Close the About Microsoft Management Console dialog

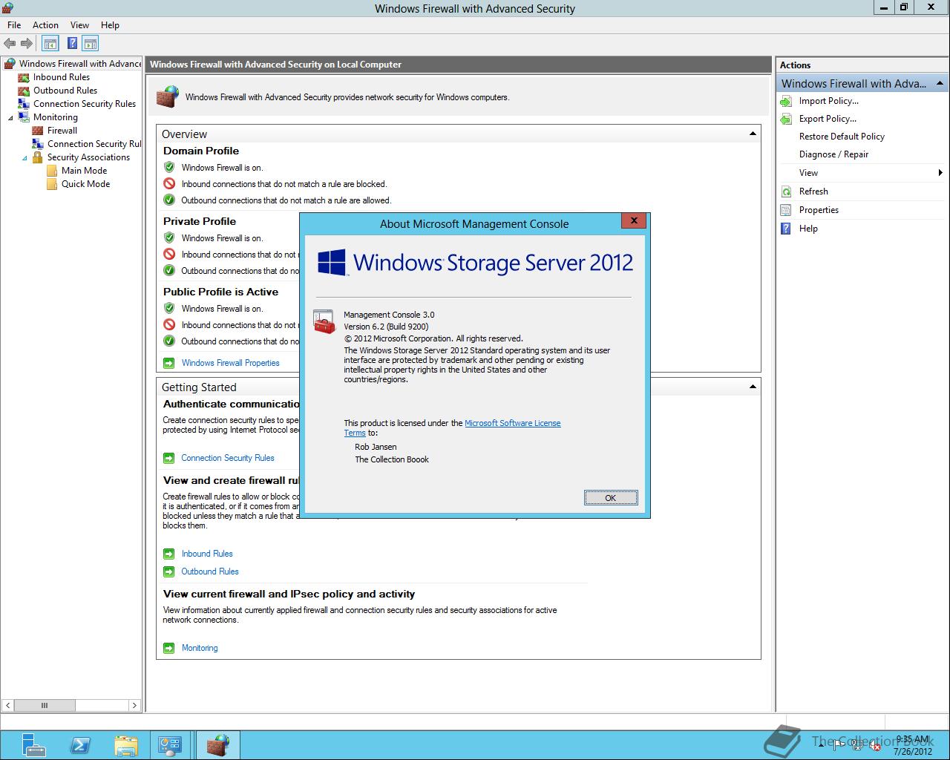(634, 220)
